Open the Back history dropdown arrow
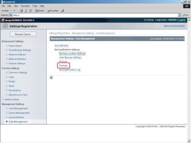 tap(11, 11)
